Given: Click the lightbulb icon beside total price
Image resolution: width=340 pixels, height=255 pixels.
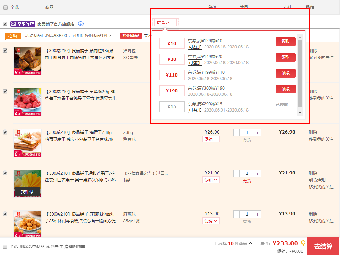Looking at the screenshot, I should coord(303,243).
